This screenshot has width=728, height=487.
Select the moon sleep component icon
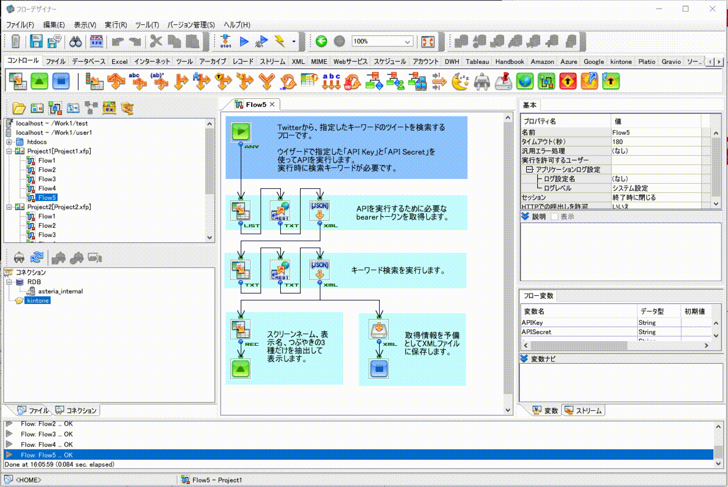click(460, 81)
